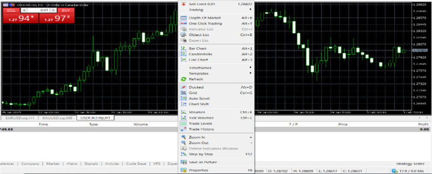Sort trades by Type column header
Image resolution: width=432 pixels, height=174 pixels.
[x=93, y=124]
